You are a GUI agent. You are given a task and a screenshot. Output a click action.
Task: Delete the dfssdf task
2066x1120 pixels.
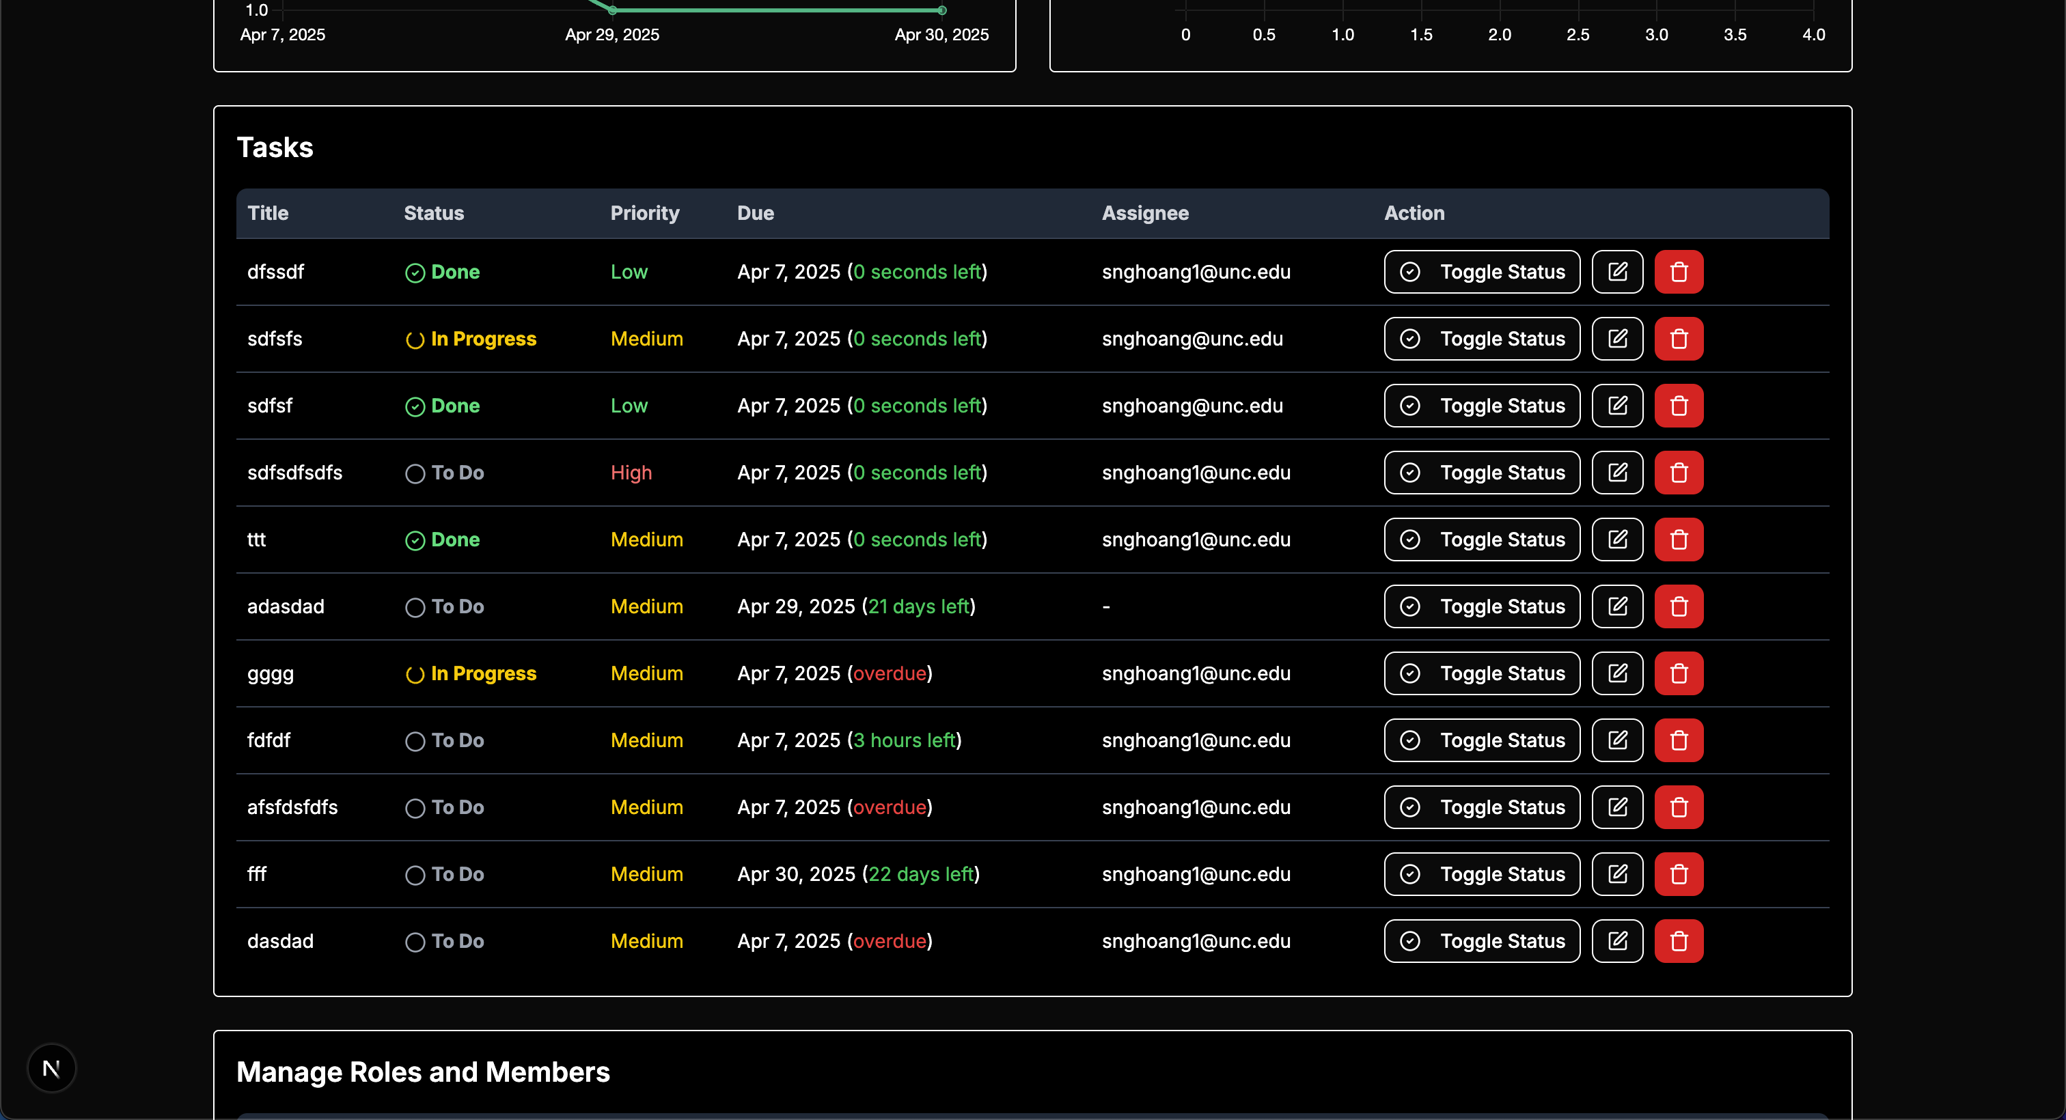coord(1679,272)
